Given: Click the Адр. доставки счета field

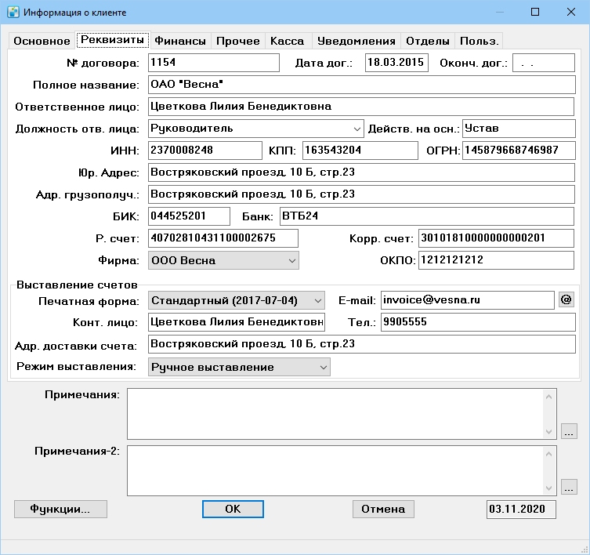Looking at the screenshot, I should click(x=362, y=344).
